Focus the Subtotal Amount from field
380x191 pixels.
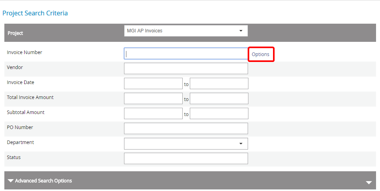[153, 114]
